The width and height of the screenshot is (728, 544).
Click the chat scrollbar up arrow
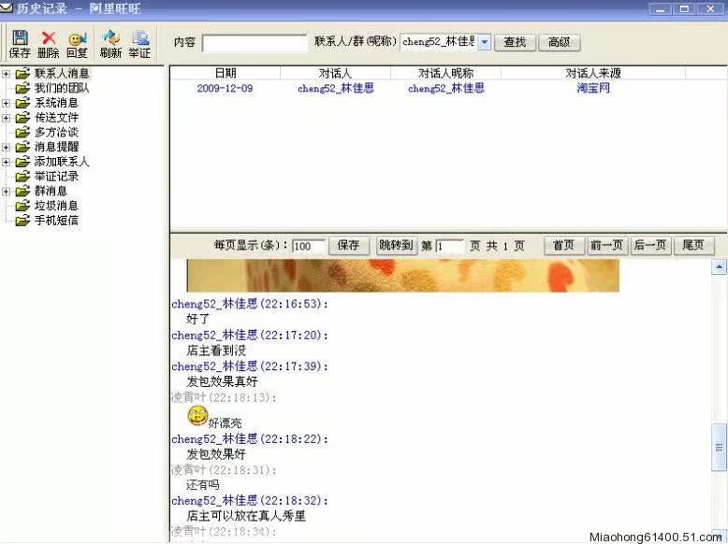pyautogui.click(x=719, y=266)
